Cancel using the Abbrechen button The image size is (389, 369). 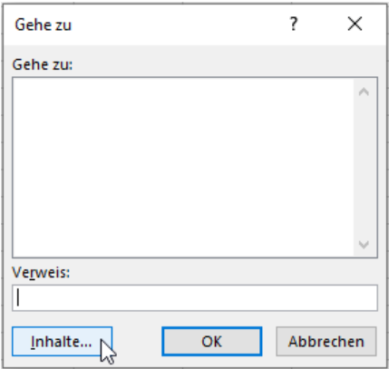click(326, 342)
